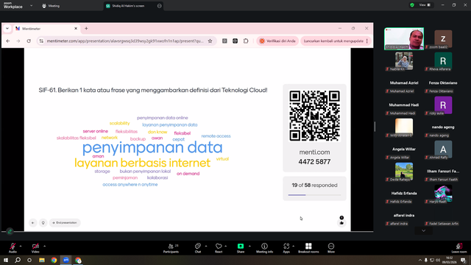Click the response progress bar

(x=314, y=195)
